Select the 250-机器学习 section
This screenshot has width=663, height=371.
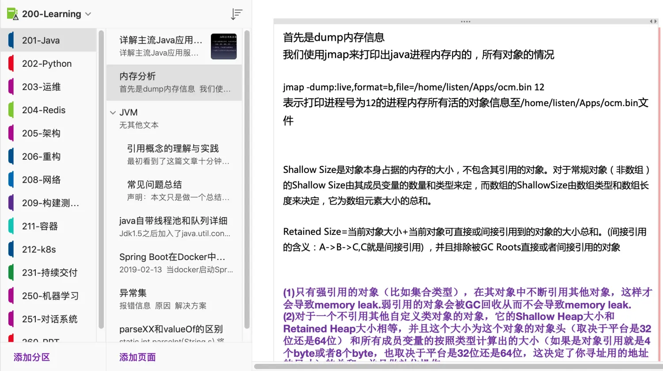(49, 296)
